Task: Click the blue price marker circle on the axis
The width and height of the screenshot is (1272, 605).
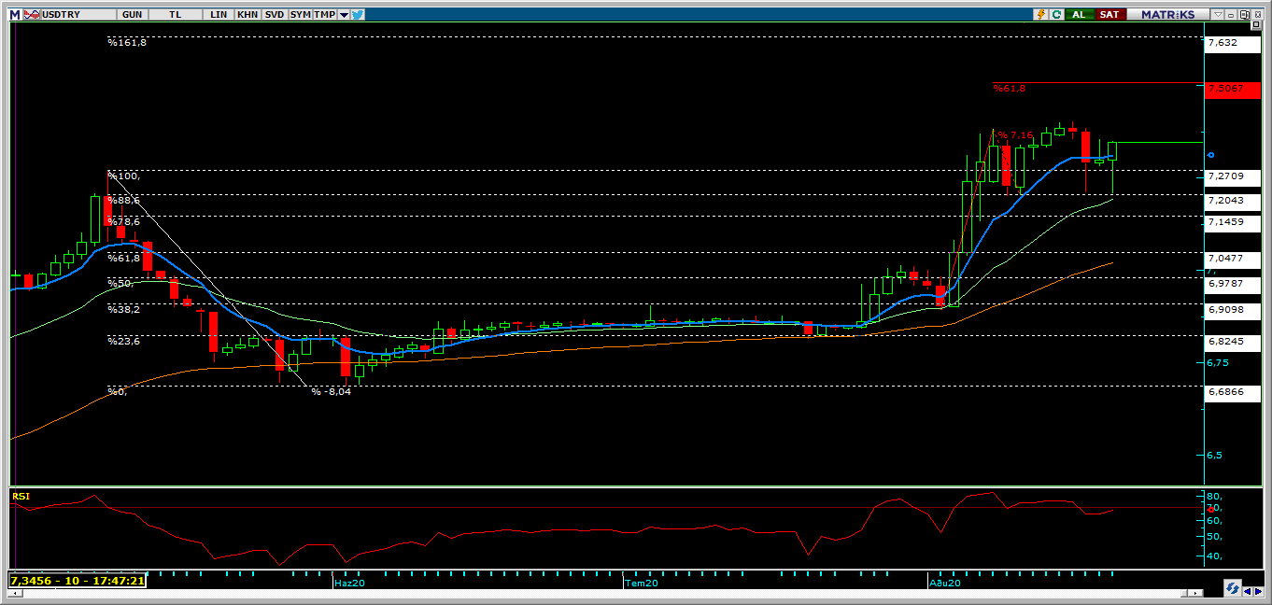Action: tap(1210, 155)
